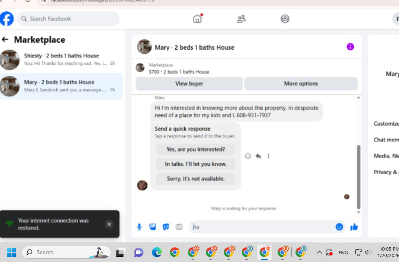
Task: Go to the Home feed icon
Action: [x=198, y=19]
